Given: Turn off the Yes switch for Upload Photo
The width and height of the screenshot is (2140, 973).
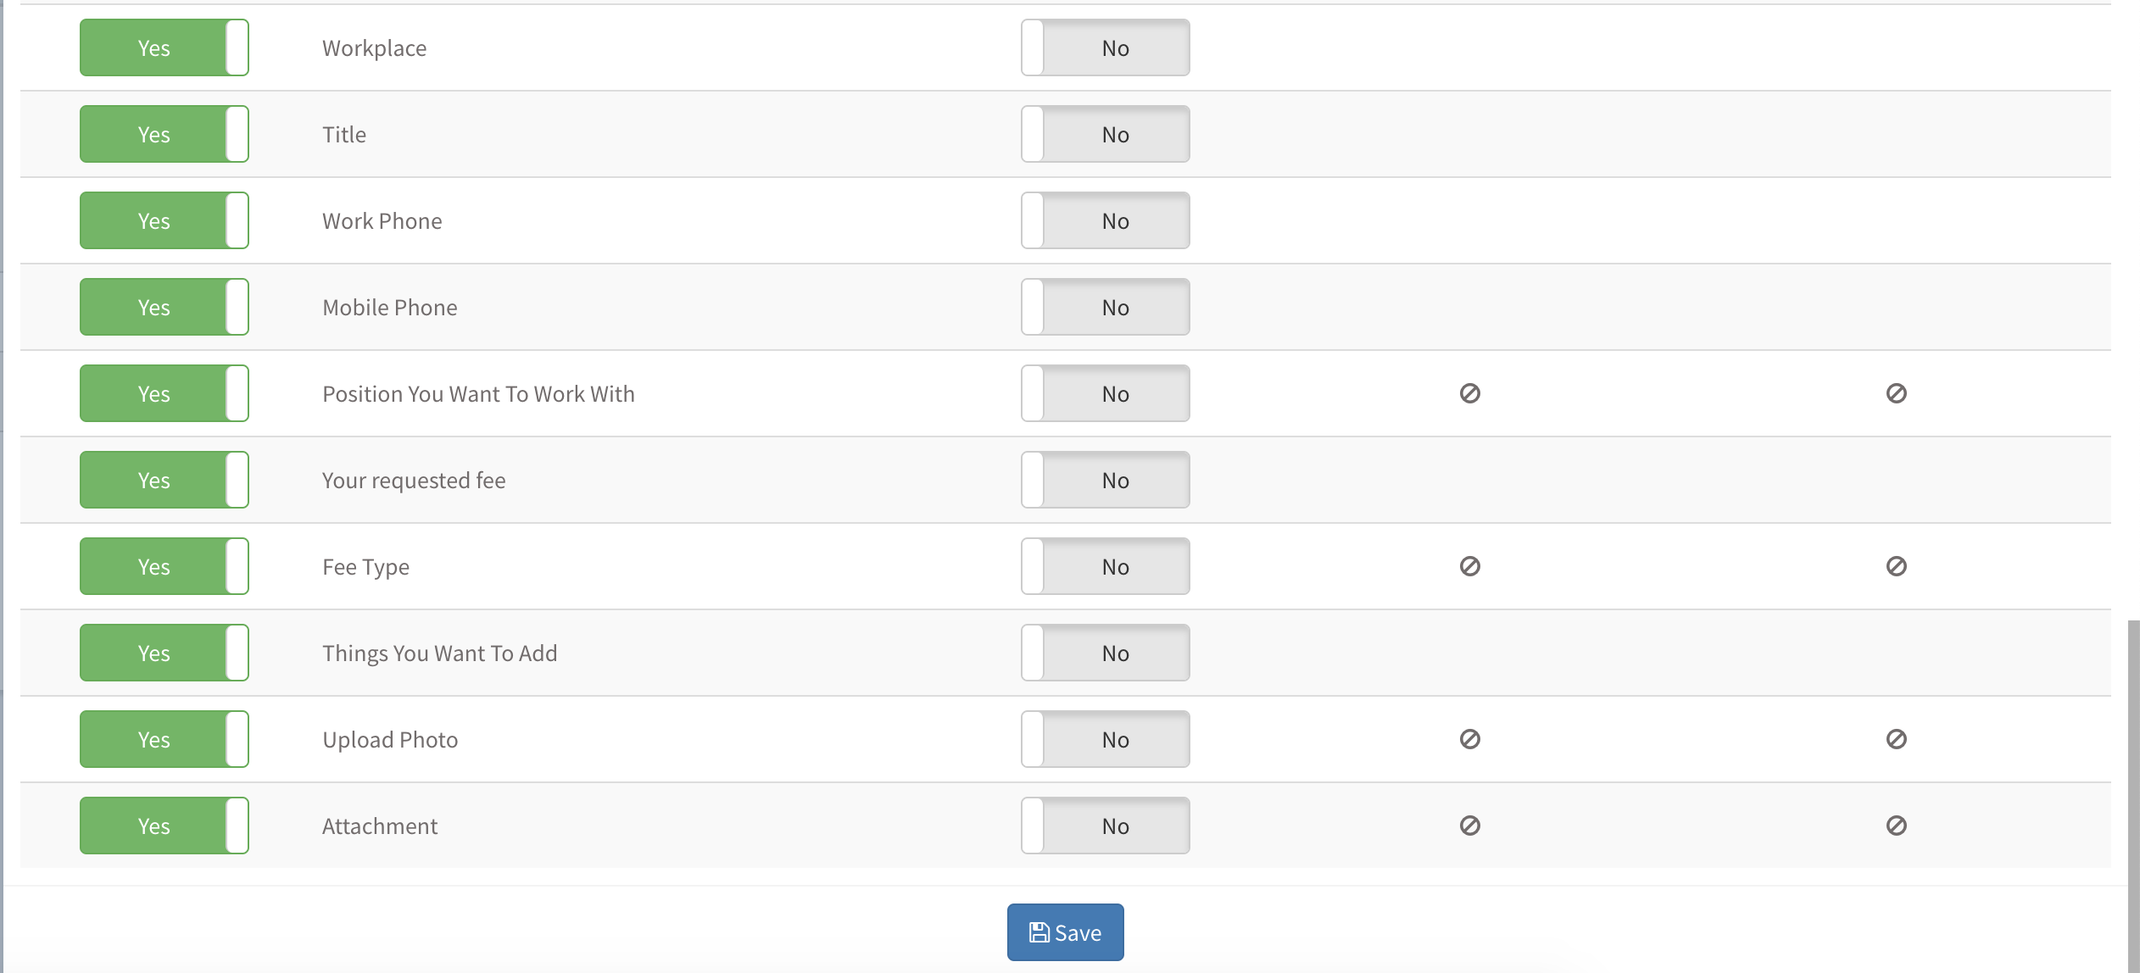Looking at the screenshot, I should tap(164, 739).
